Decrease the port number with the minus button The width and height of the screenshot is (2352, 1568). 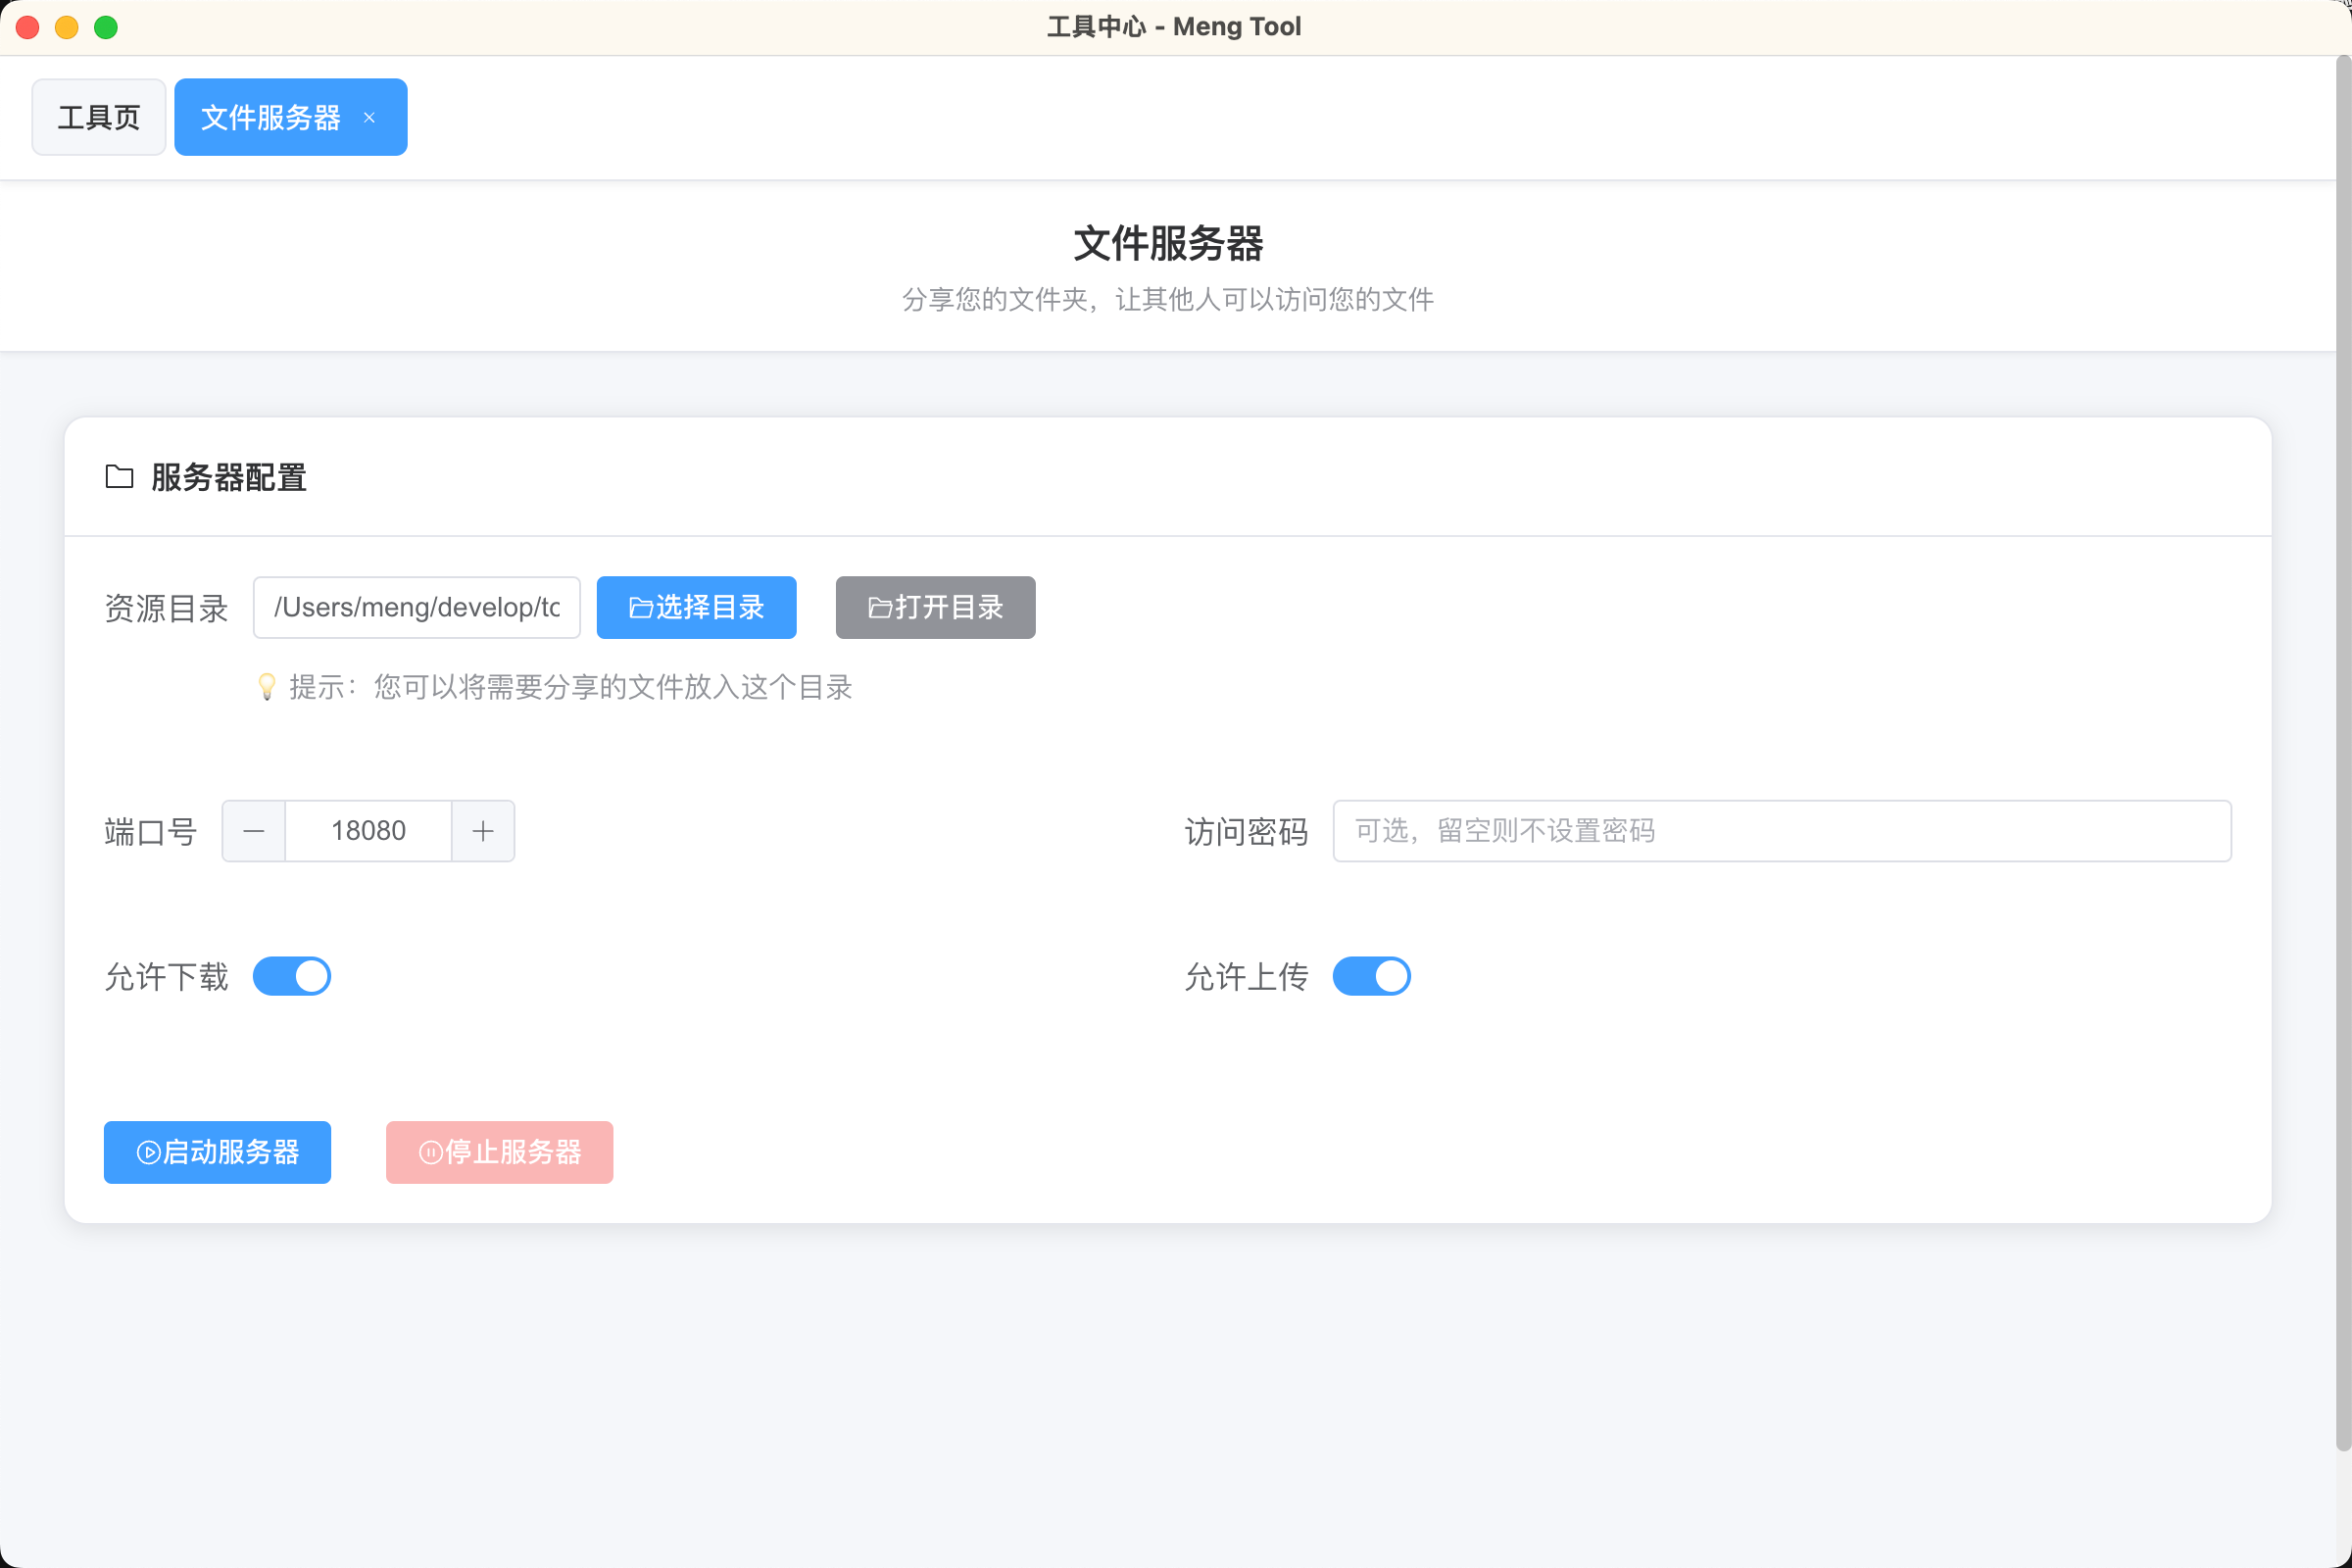point(254,831)
